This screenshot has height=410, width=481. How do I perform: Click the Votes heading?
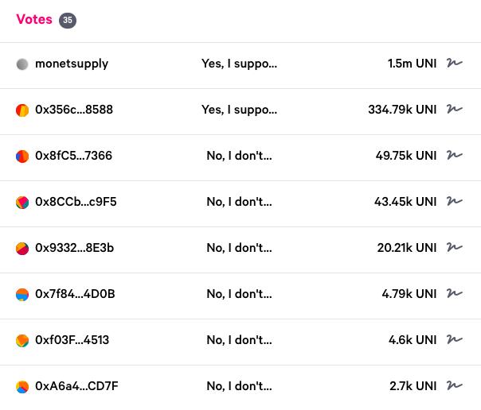[34, 20]
